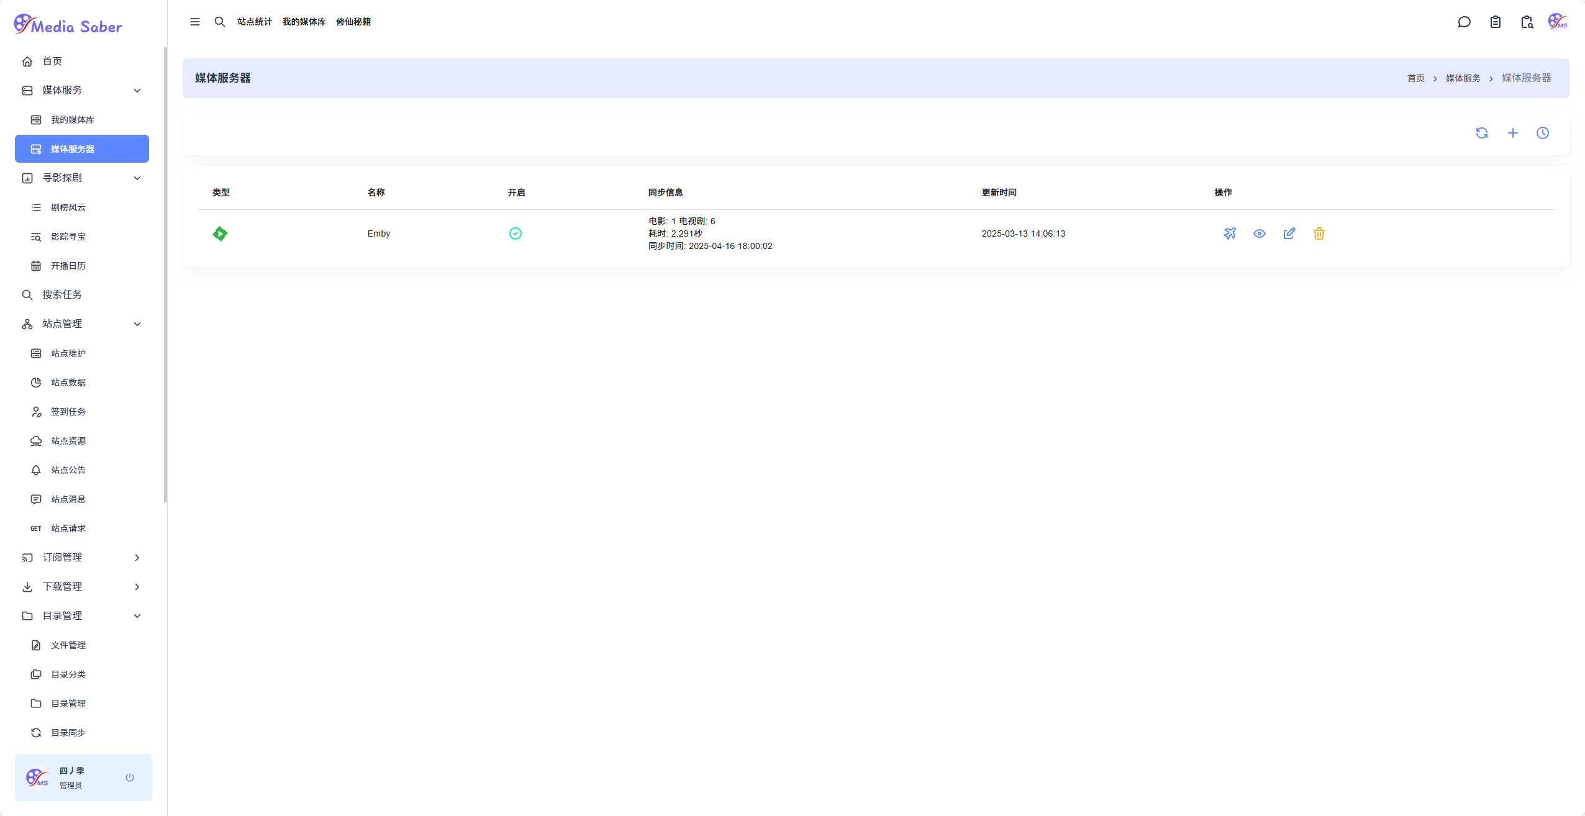Open the chat message icon in header
Screen dimensions: 1585x816
1464,22
